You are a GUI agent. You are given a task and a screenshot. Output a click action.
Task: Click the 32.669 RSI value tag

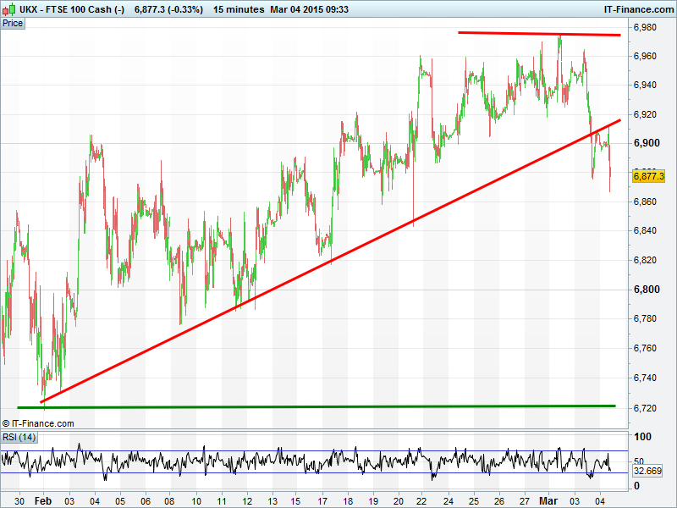[647, 470]
